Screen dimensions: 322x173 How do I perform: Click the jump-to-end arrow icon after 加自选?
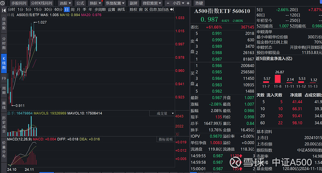tap(172, 9)
